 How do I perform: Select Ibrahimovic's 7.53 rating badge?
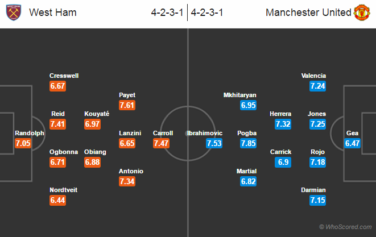214,143
